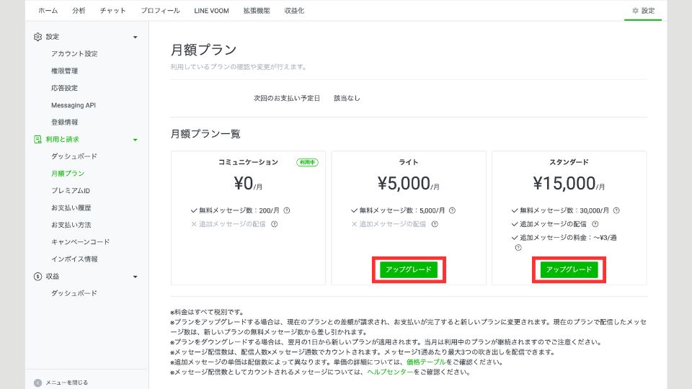Collapse the 収益 section arrow in sidebar
Screen dimensions: 692x389
coord(135,277)
